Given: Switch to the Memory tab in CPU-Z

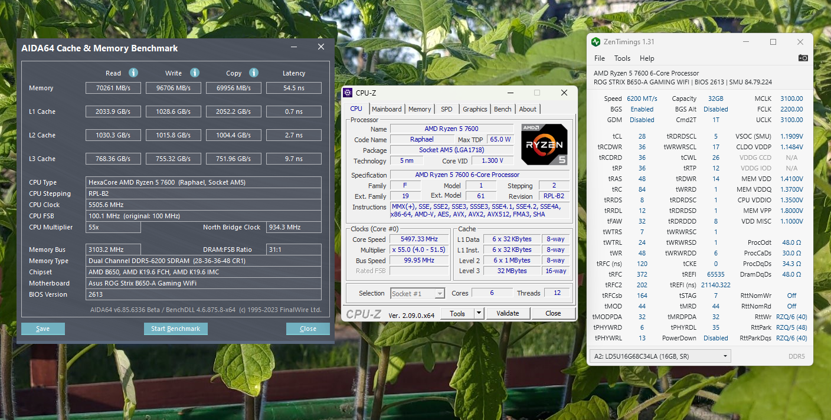Looking at the screenshot, I should point(420,109).
